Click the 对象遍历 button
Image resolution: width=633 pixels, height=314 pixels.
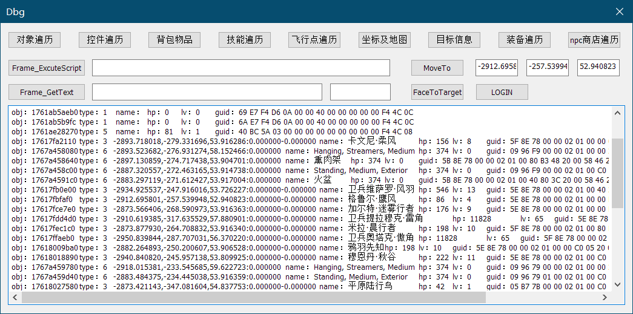tap(35, 40)
